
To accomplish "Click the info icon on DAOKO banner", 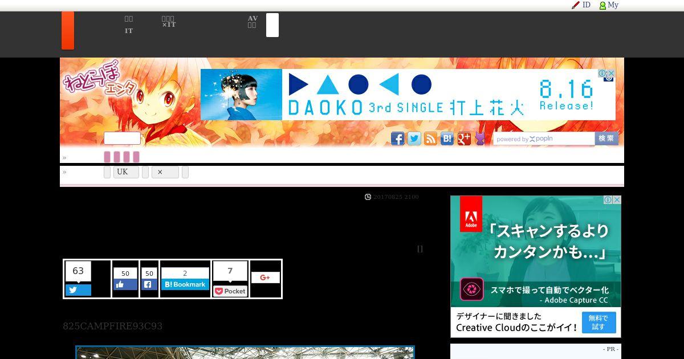I will click(x=602, y=74).
